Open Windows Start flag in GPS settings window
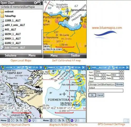 click(89, 68)
